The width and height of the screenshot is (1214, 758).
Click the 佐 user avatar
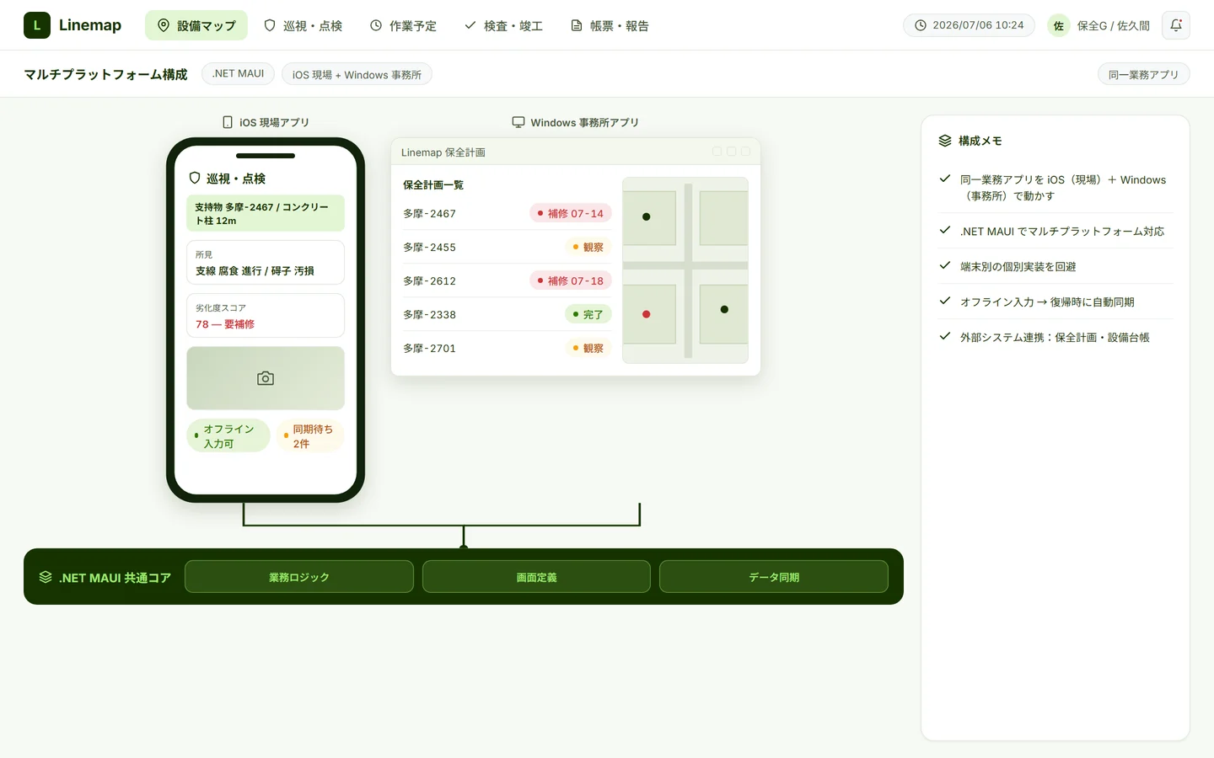pos(1059,25)
